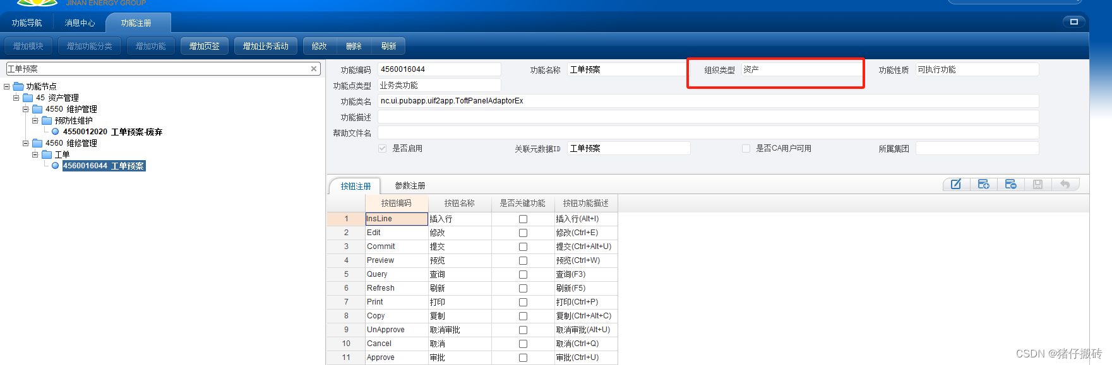Click the 按钮编码 column header
This screenshot has width=1112, height=365.
click(397, 203)
